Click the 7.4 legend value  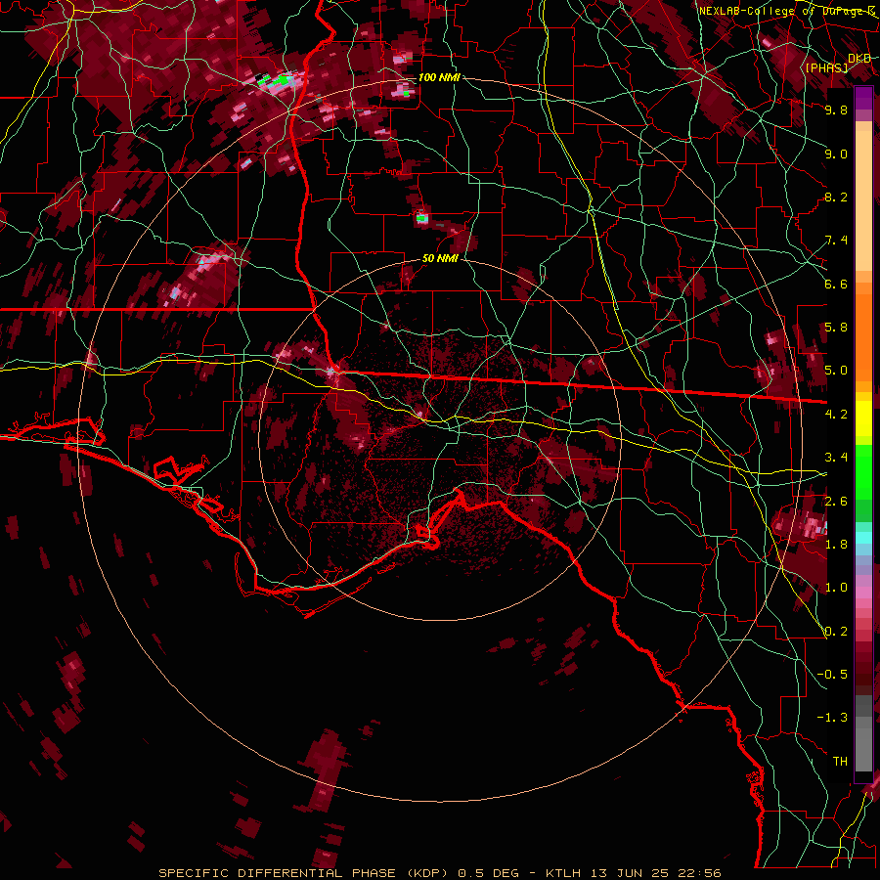836,241
